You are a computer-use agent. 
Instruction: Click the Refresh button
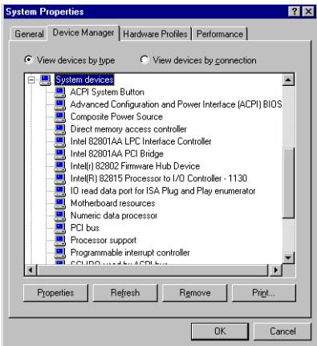pyautogui.click(x=125, y=293)
